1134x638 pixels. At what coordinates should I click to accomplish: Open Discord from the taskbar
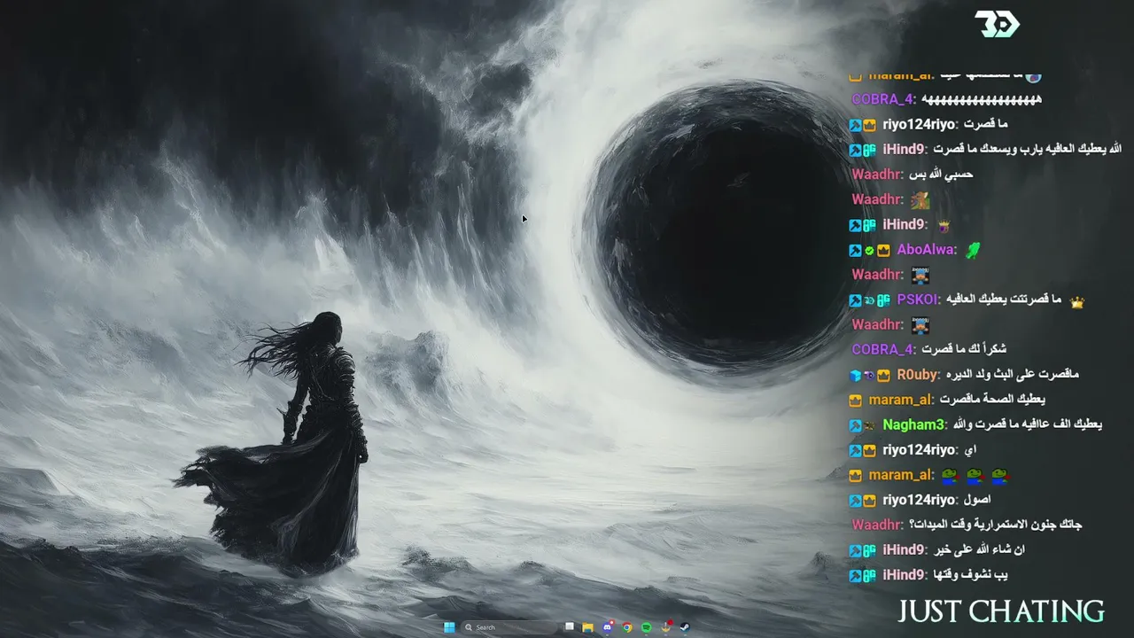point(608,627)
